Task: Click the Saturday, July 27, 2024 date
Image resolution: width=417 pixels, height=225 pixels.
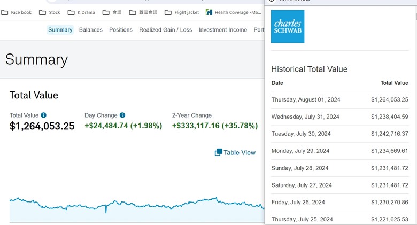Action: [302, 185]
